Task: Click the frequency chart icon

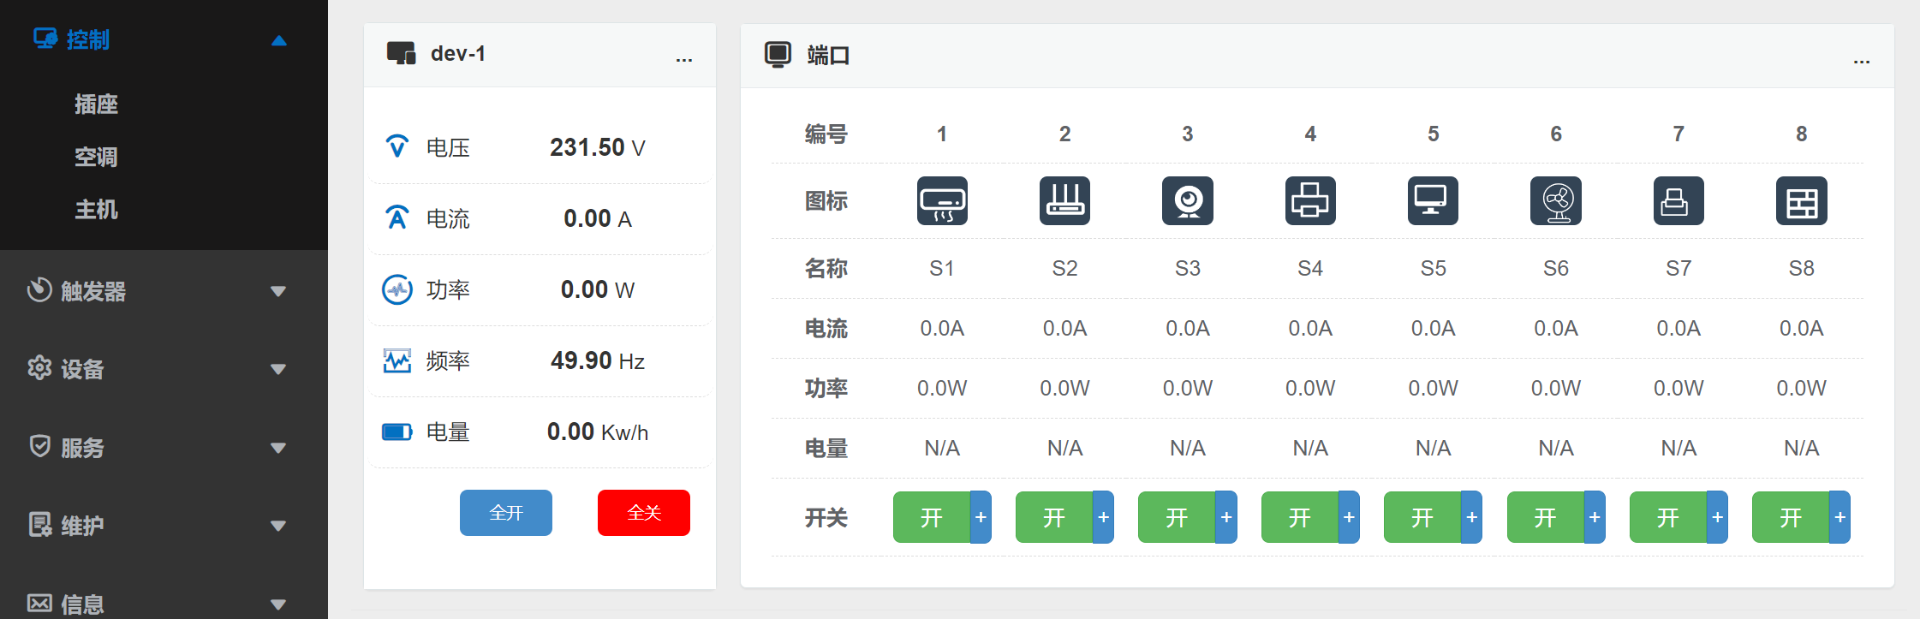Action: coord(397,360)
